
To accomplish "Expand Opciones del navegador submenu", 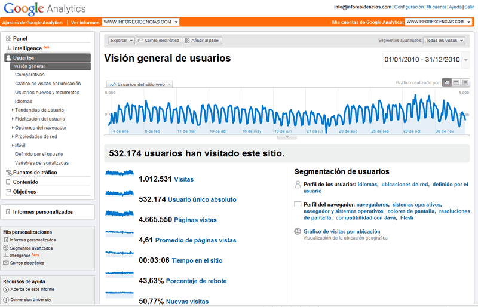I will point(13,128).
